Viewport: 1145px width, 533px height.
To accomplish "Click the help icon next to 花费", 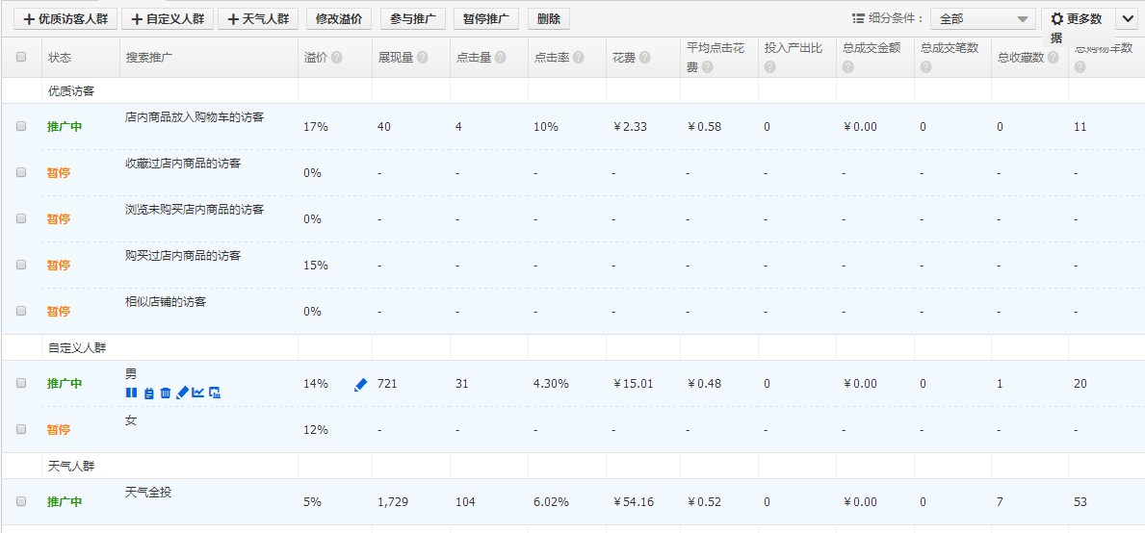I will click(644, 58).
